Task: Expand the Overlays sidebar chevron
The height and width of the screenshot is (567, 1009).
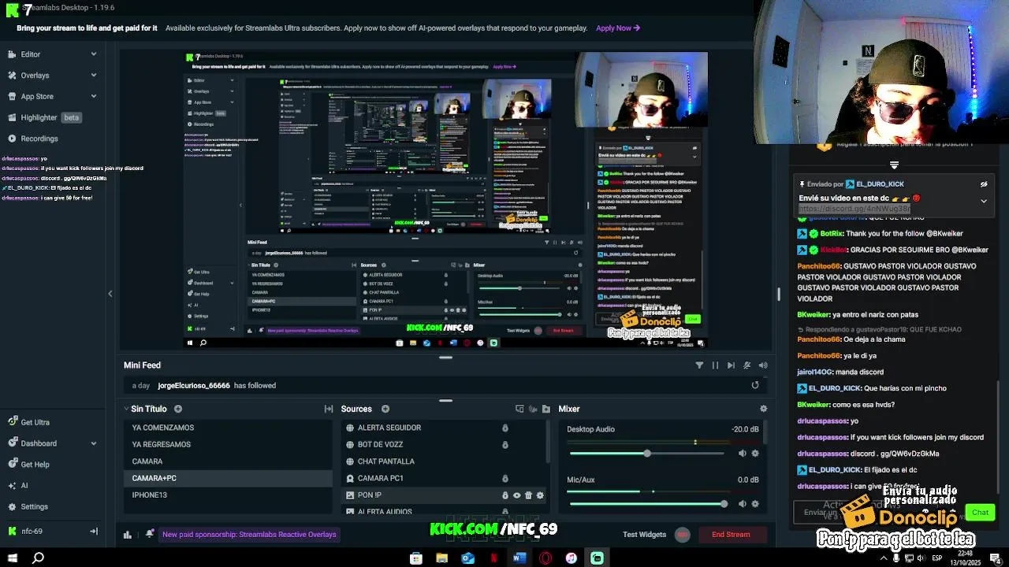Action: point(94,76)
